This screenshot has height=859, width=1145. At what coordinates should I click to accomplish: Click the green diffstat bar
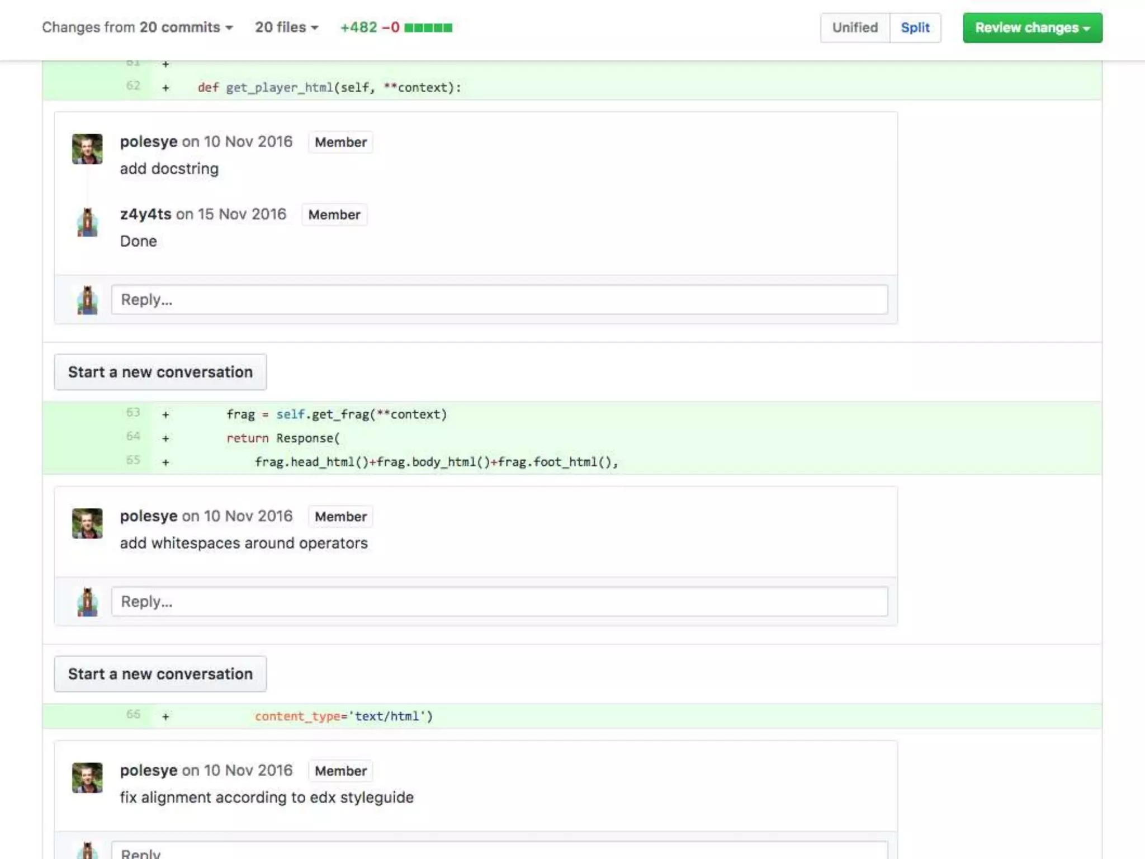click(x=428, y=27)
